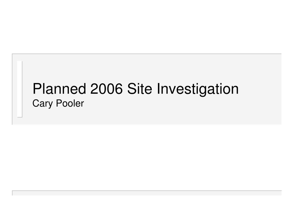Click the word 'Investigation' in the title
This screenshot has width=294, height=220.
coord(198,89)
